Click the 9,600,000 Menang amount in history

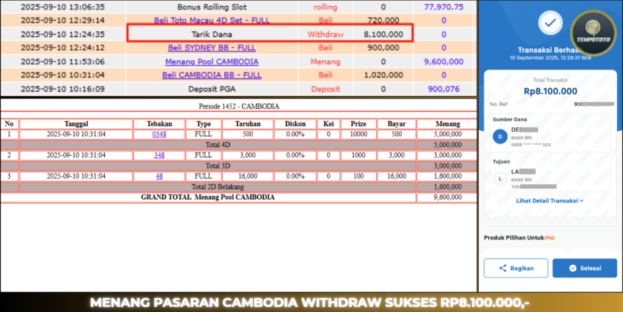click(x=444, y=62)
